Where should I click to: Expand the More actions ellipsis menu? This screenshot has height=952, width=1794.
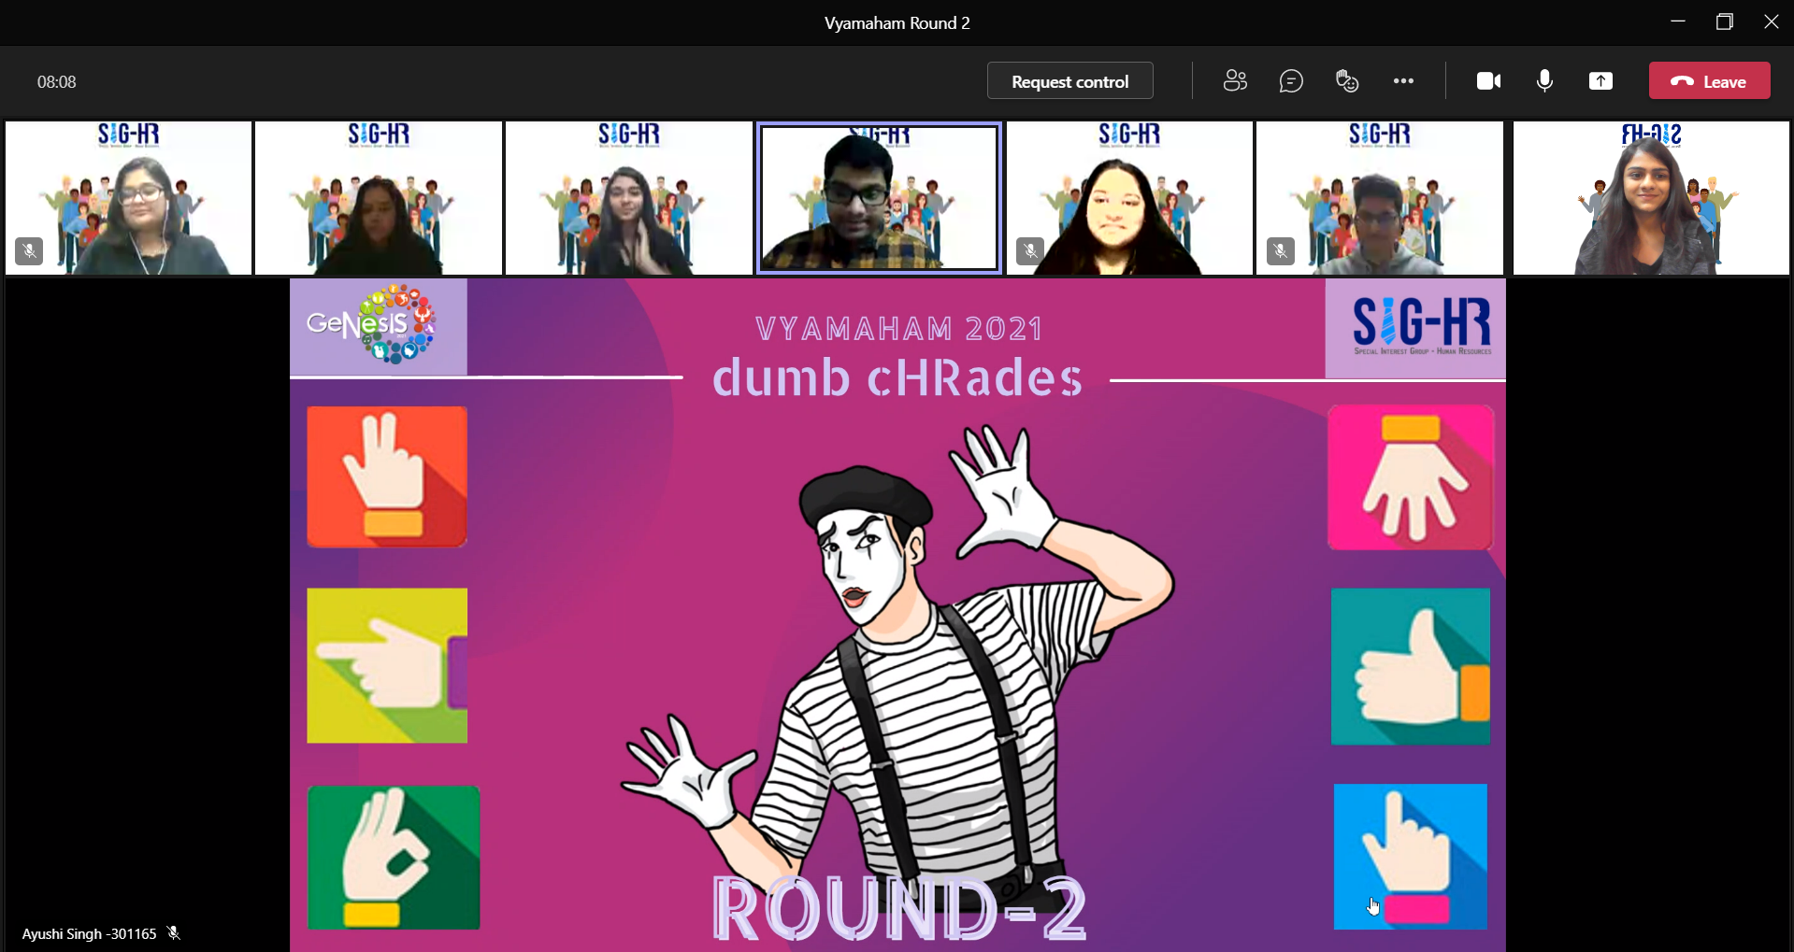(1403, 81)
